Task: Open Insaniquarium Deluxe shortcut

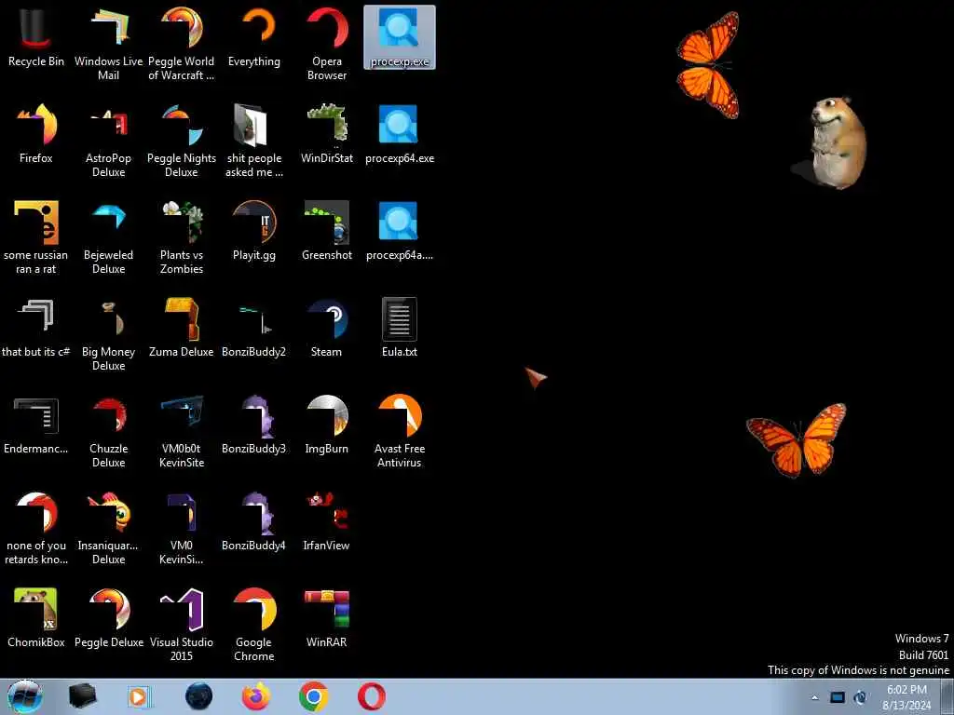Action: coord(108,528)
